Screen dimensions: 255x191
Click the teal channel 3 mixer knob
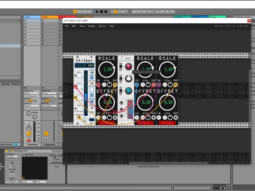(128, 90)
